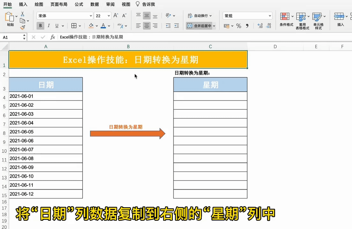Apply comma style icon

point(247,26)
